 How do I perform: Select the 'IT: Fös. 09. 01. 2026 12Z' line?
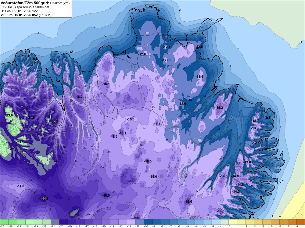coord(19,11)
